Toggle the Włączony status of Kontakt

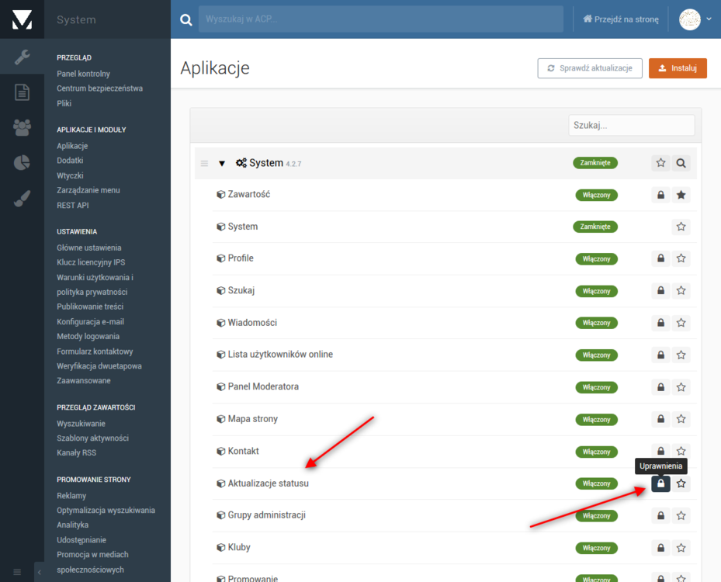(596, 452)
